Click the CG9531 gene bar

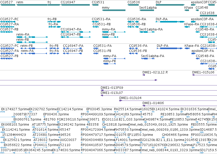click(95, 5)
